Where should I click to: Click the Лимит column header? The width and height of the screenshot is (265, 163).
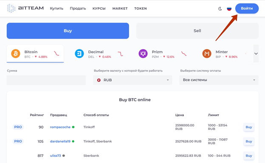[x=214, y=115]
